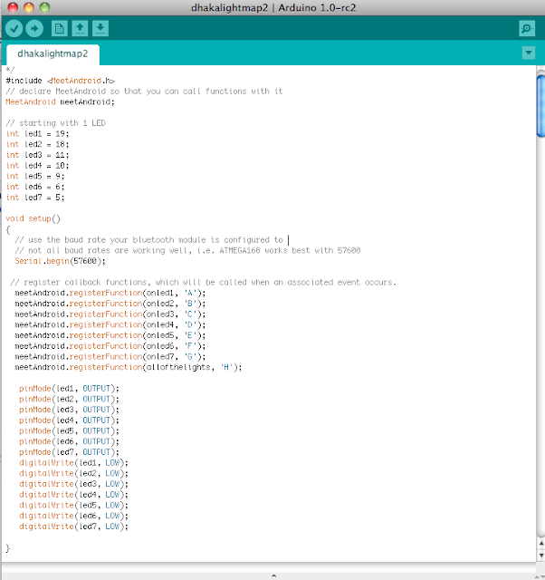Screen dimensions: 545x580
Task: Click the line "digitalWrite(led5, LOW);"
Action: 74,506
